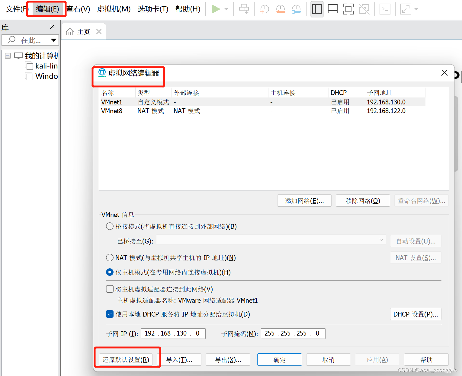Viewport: 462px width, 376px height.
Task: Confirm with the 确定 button
Action: (280, 360)
